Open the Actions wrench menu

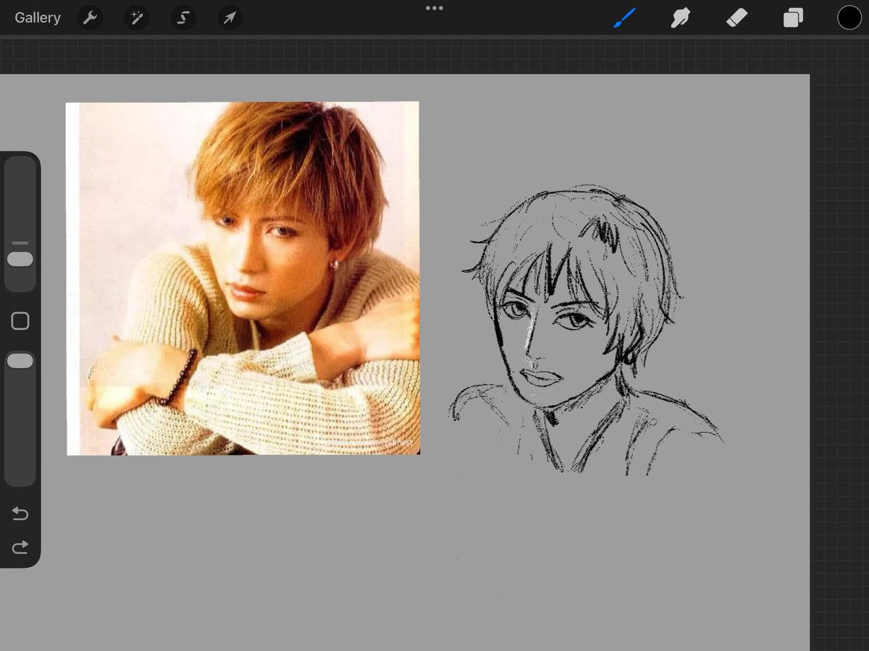point(90,18)
